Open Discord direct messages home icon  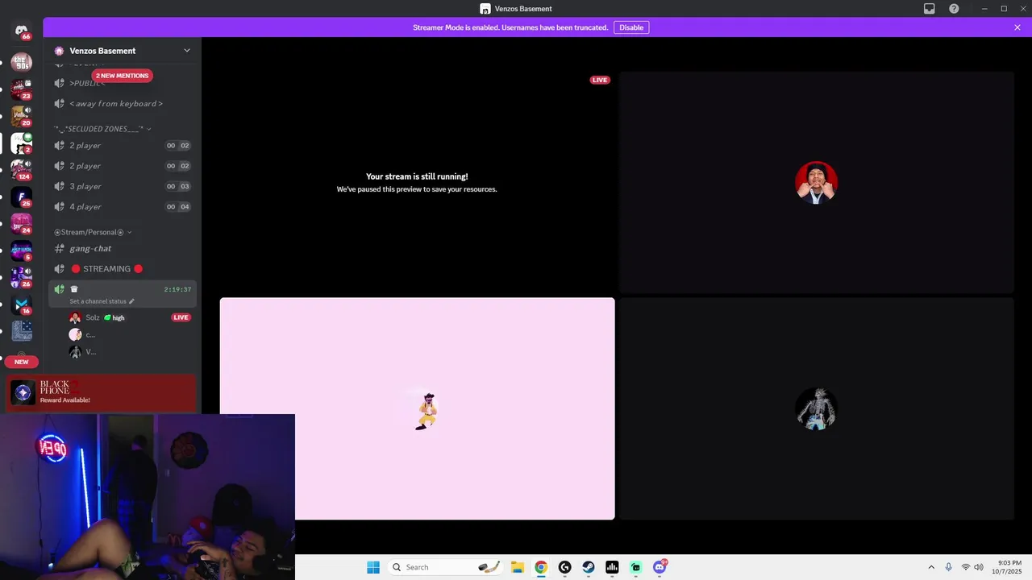(x=21, y=30)
